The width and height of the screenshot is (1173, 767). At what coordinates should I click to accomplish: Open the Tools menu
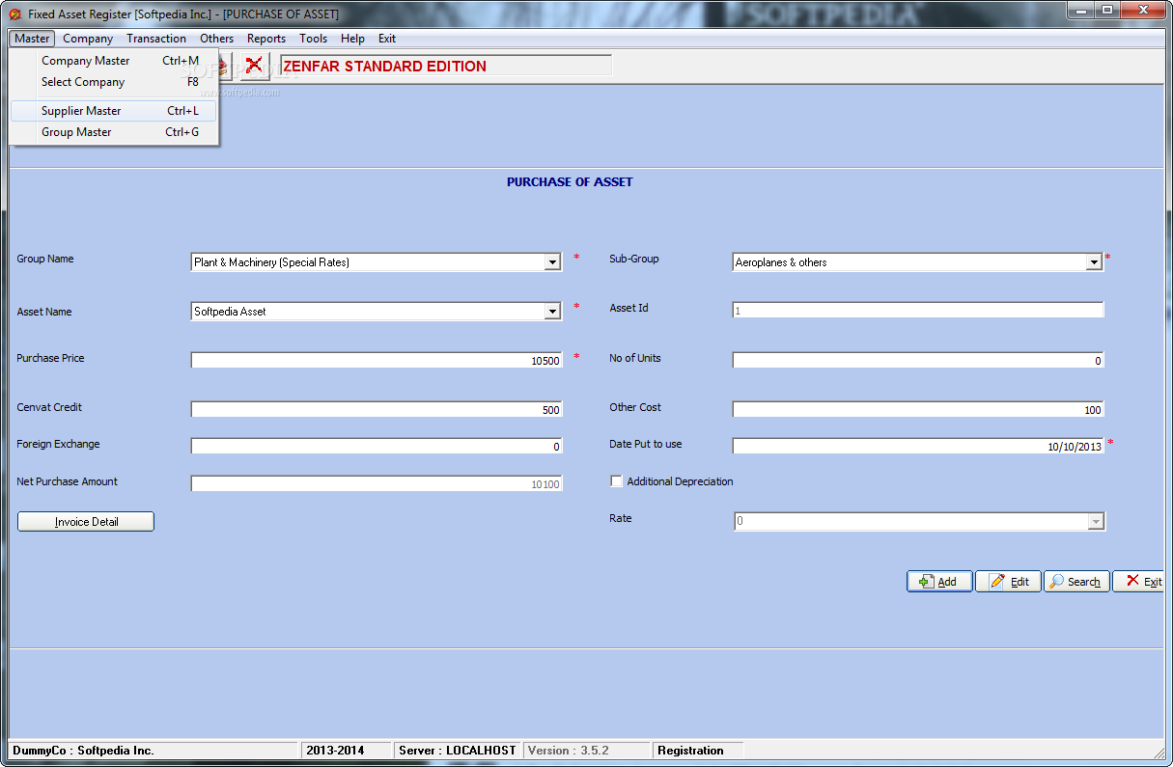pos(313,39)
